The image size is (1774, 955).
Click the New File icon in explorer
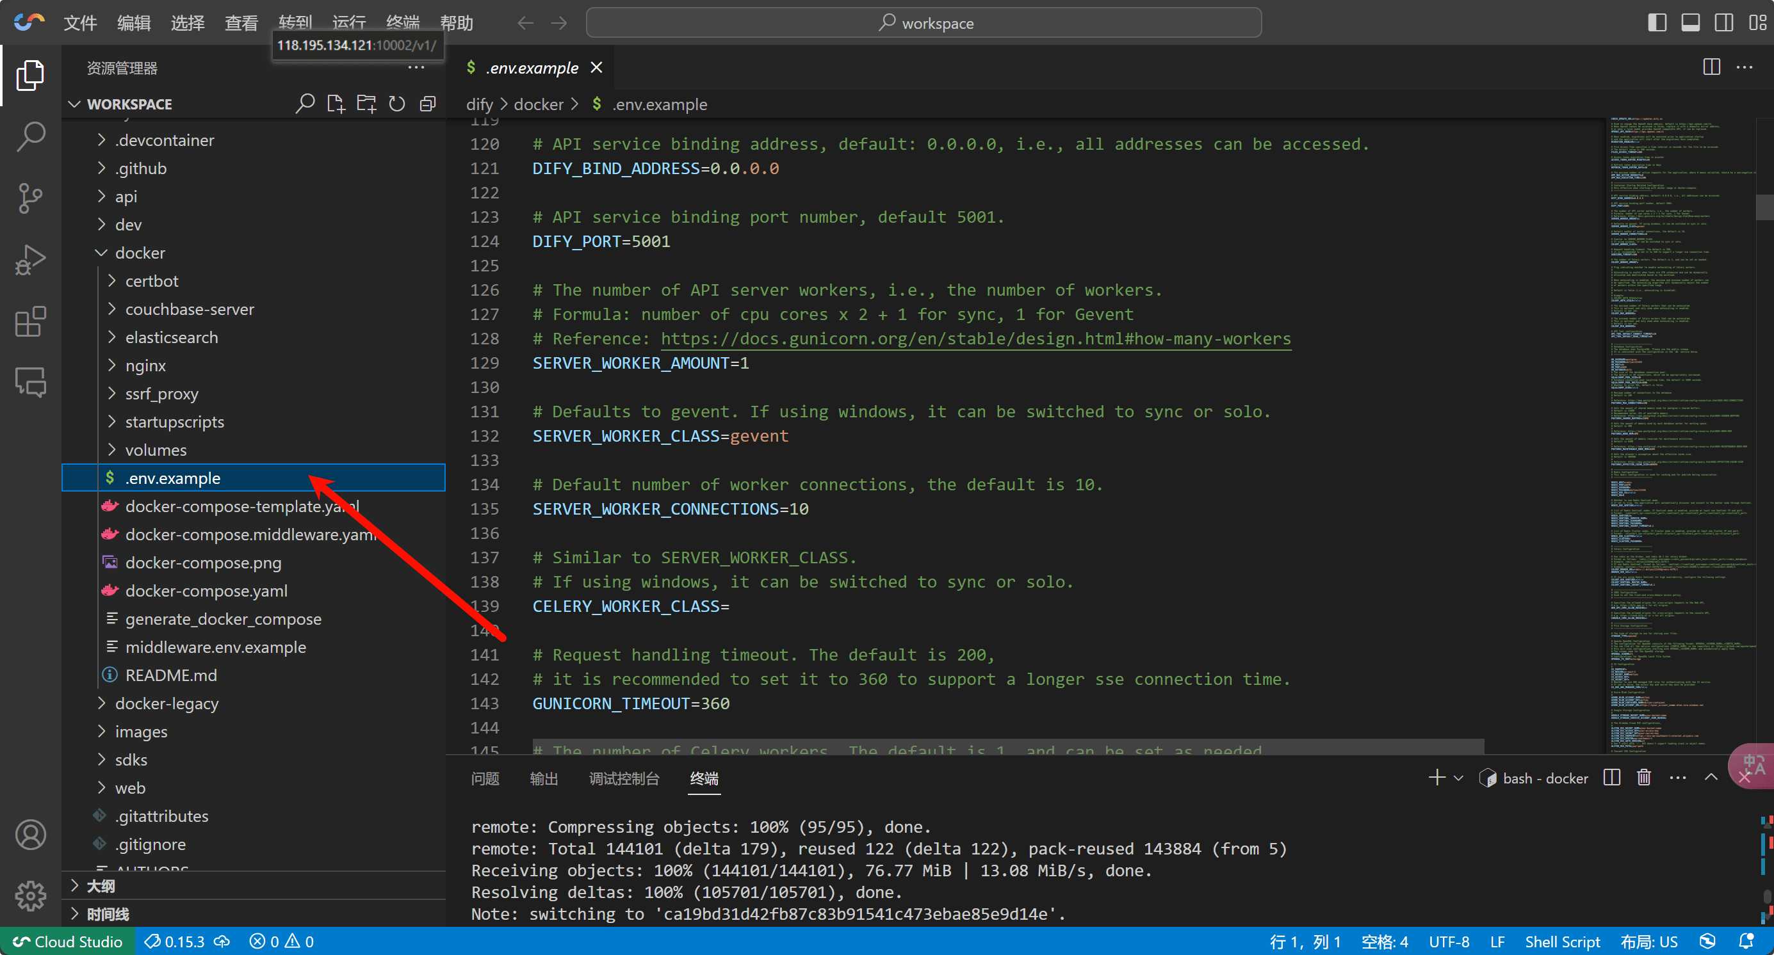tap(336, 104)
